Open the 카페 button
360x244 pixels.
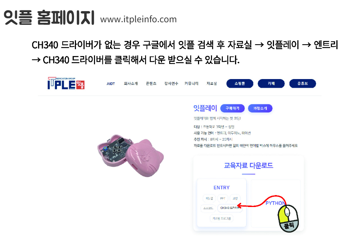point(271,83)
